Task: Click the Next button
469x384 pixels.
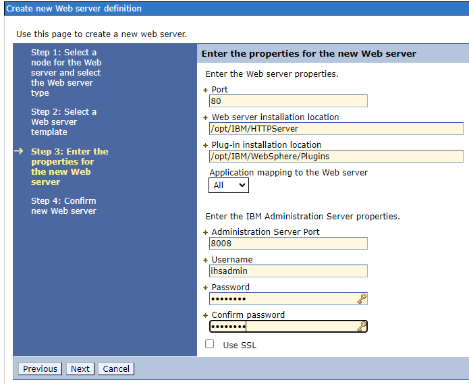Action: tap(80, 368)
